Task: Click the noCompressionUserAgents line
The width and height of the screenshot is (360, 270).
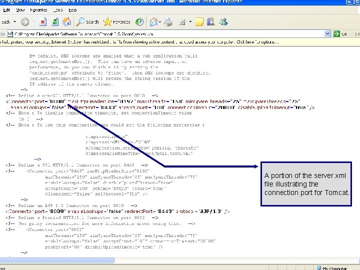Action: 142,148
